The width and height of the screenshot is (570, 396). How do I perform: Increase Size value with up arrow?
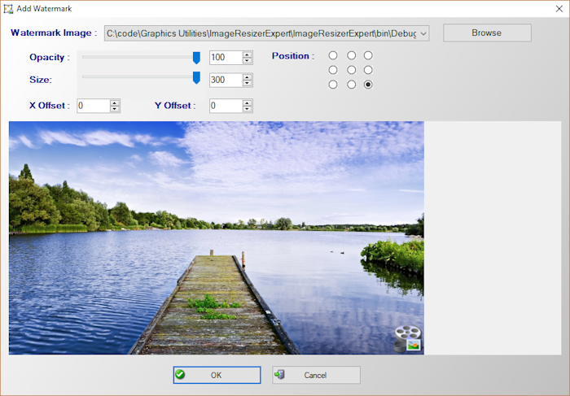(x=248, y=77)
